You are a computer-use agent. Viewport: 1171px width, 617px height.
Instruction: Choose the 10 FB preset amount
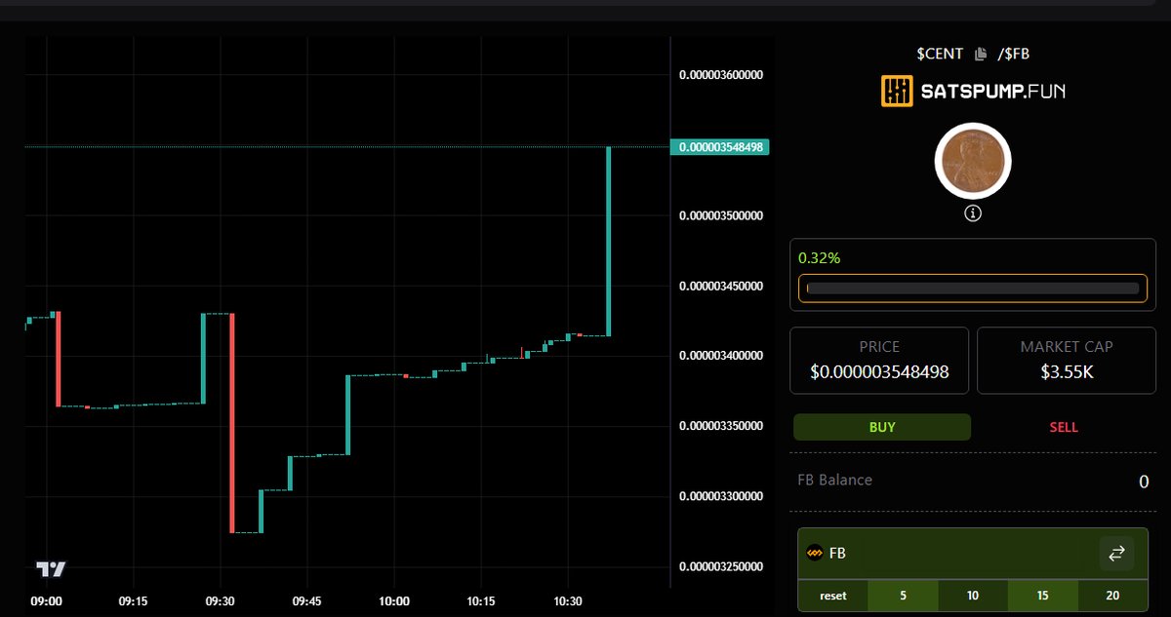pyautogui.click(x=973, y=596)
